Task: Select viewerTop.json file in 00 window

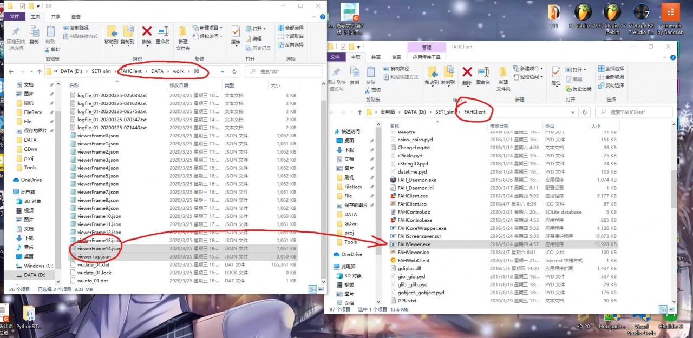Action: point(184,256)
